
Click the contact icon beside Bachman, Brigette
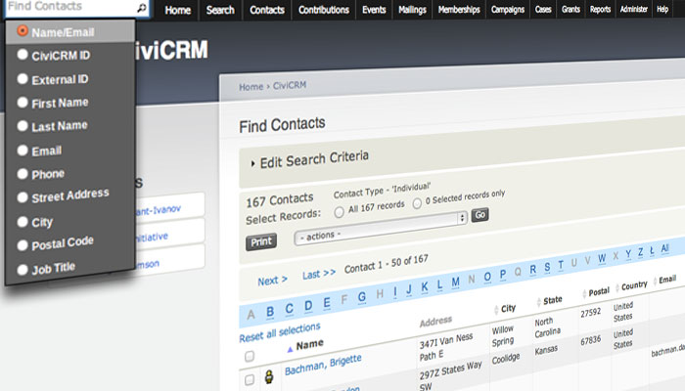269,376
